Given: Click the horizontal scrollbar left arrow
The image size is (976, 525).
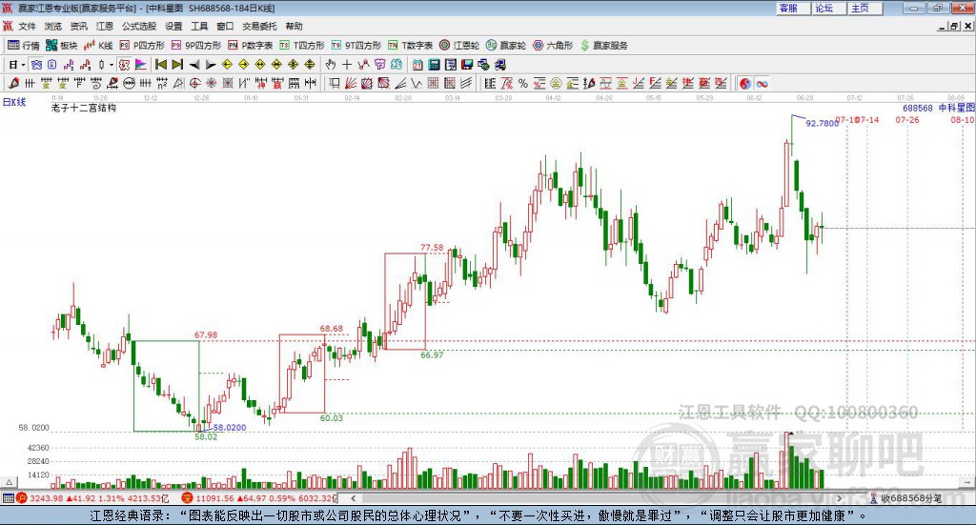Looking at the screenshot, I should coord(353,498).
